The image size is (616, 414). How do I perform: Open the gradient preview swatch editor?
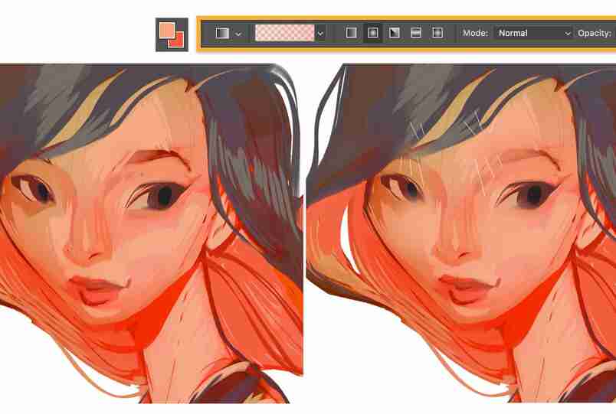285,33
